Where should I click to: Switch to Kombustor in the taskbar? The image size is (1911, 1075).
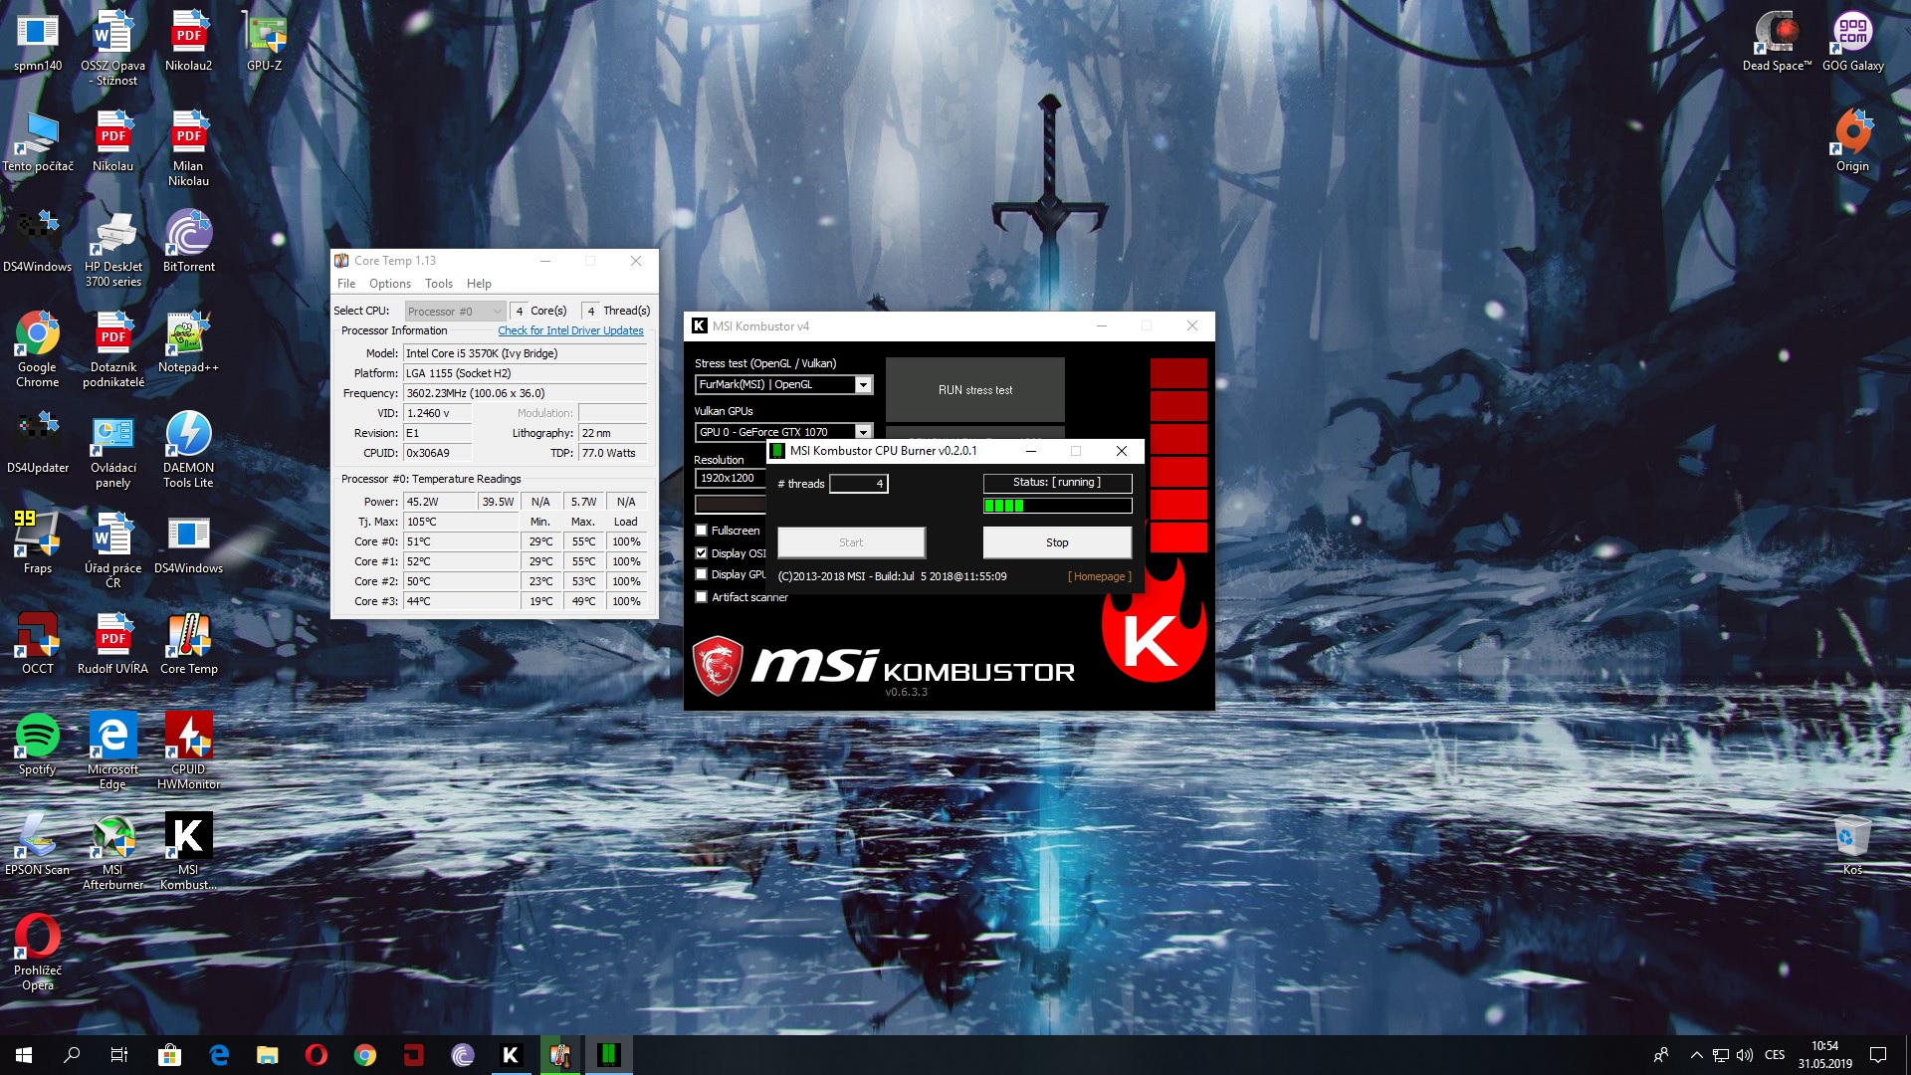[x=511, y=1055]
